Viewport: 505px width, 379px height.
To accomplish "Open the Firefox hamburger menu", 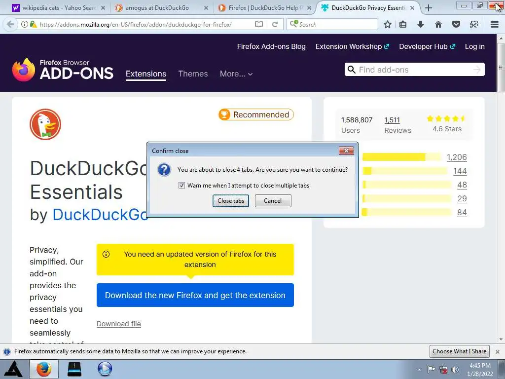I will [x=494, y=25].
